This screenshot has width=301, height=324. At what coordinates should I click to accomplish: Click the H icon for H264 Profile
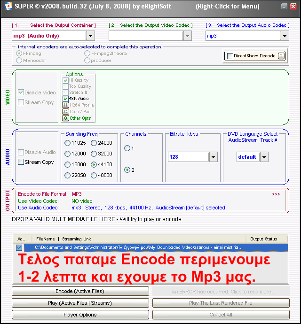65,105
